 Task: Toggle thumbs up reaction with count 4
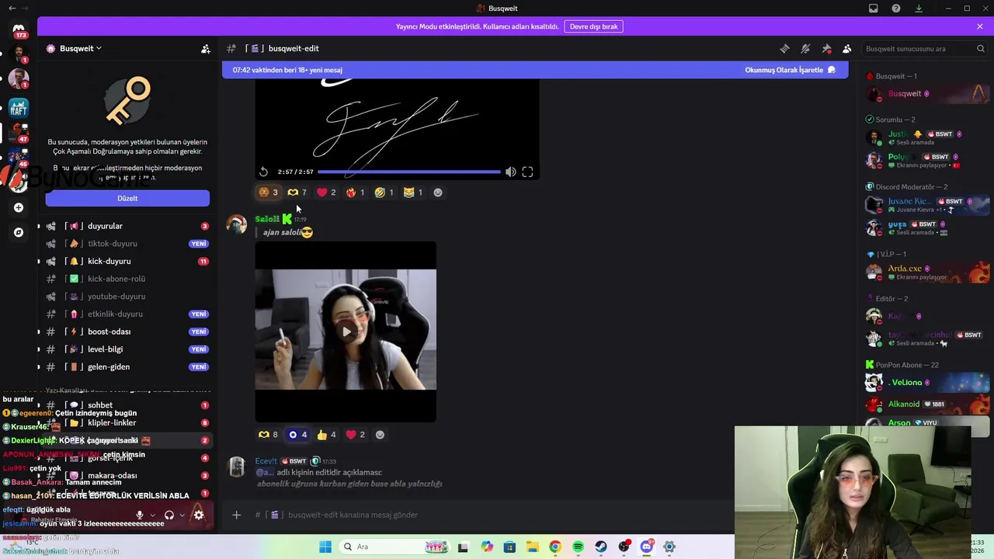pyautogui.click(x=326, y=435)
